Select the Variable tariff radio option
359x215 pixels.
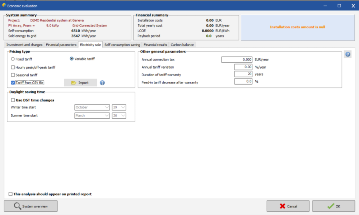point(72,59)
